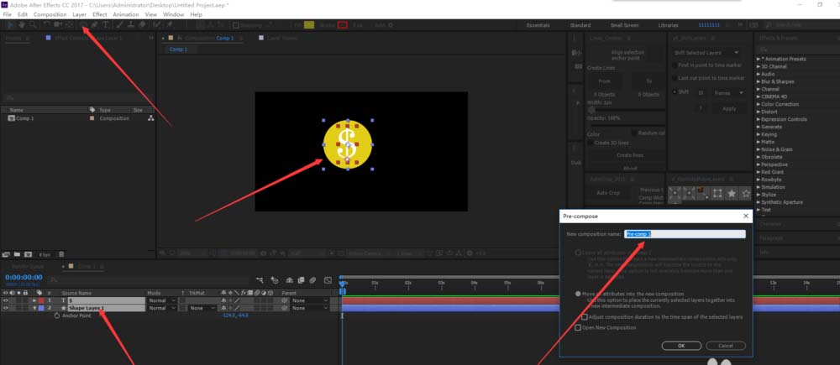Select Move all attributes radio option
This screenshot has height=365, width=840.
(578, 294)
